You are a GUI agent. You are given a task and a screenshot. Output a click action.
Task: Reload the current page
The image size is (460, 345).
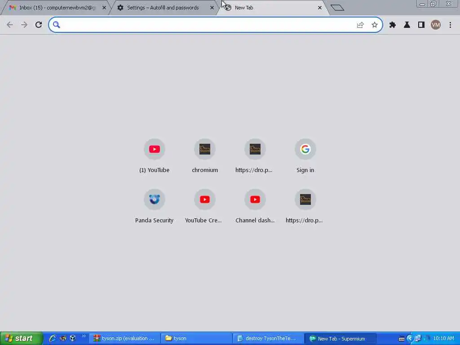39,25
